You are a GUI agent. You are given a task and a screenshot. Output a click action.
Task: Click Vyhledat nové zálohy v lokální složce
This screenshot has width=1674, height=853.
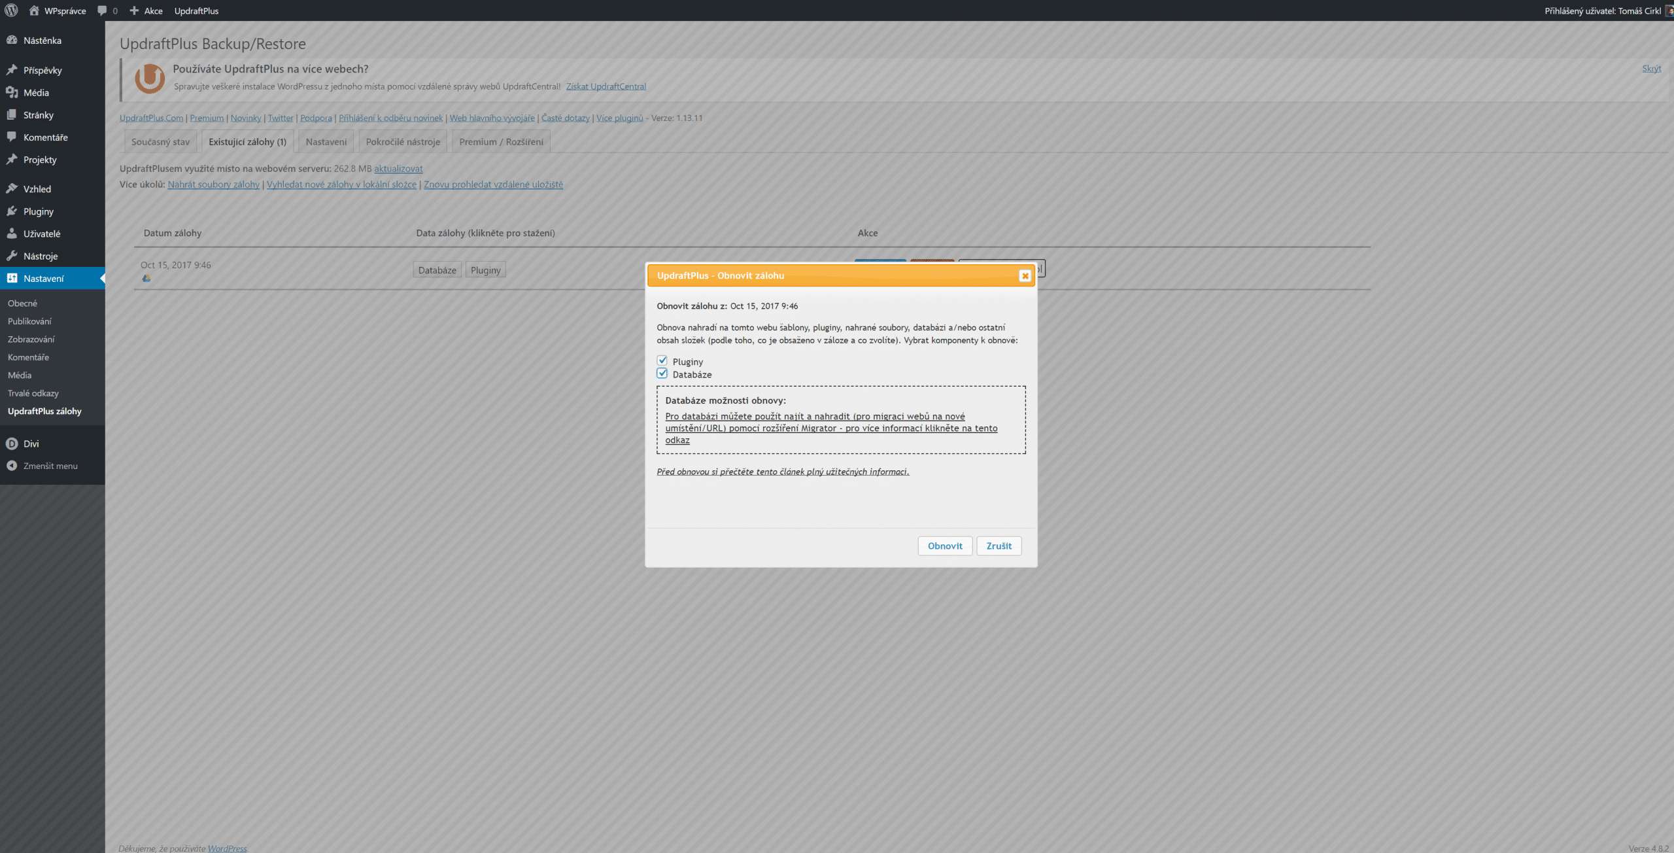[x=341, y=184]
